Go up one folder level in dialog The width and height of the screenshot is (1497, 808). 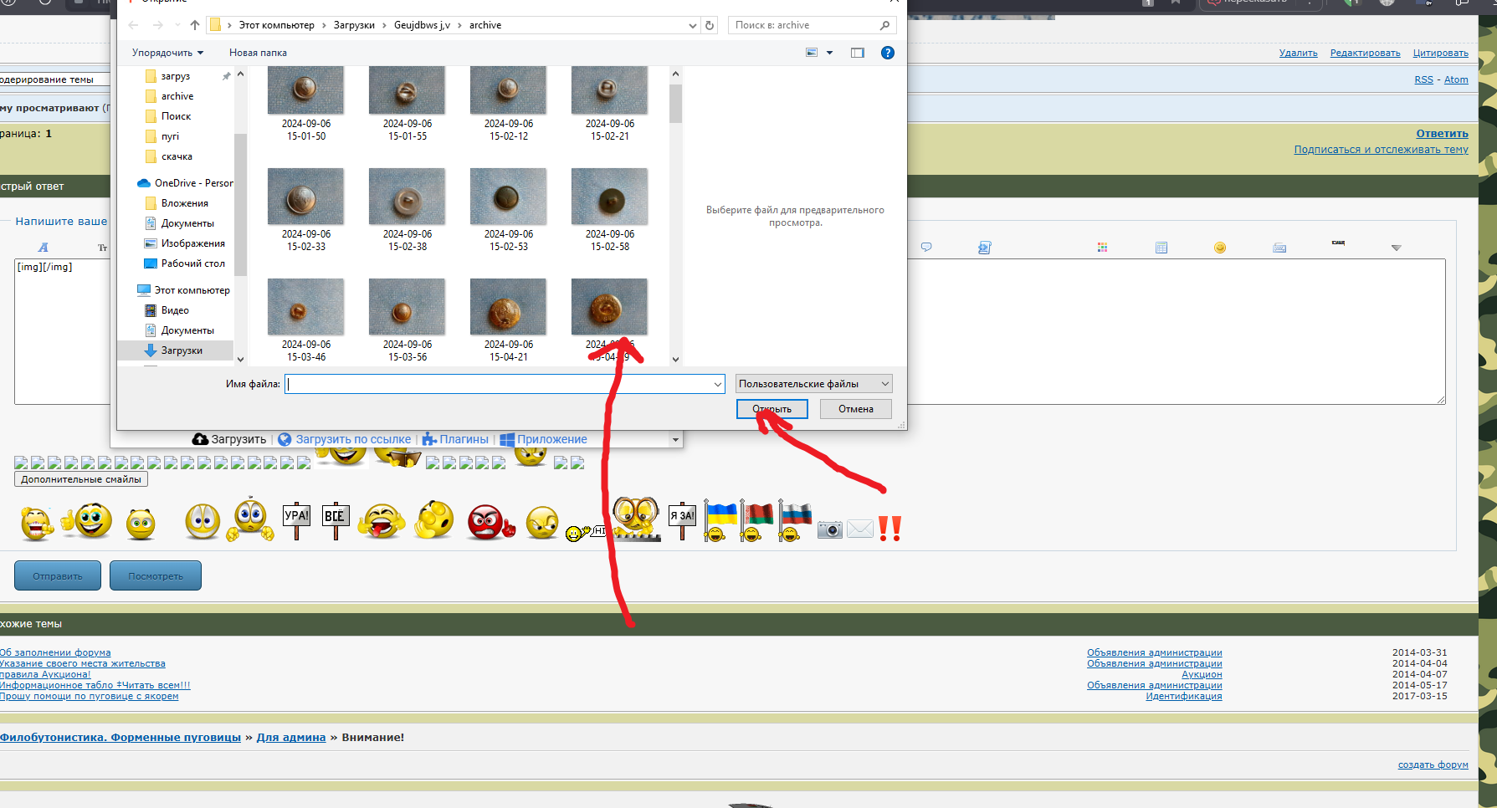[195, 25]
